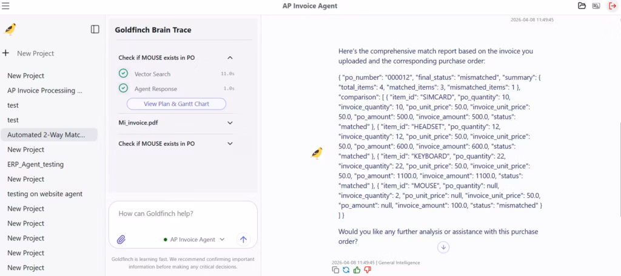Open View Plan & Gantt Chart

176,104
